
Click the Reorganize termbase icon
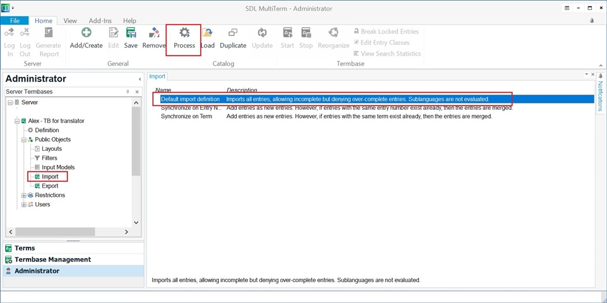(333, 33)
